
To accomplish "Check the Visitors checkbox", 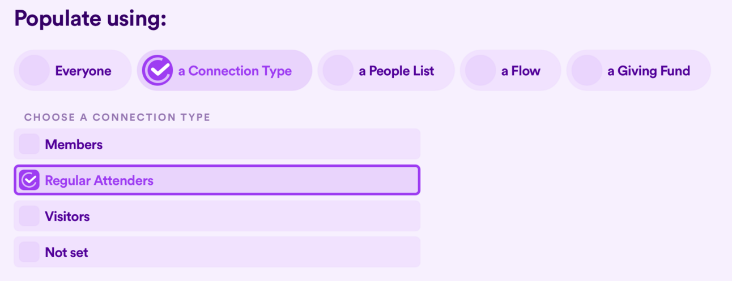I will pos(29,216).
